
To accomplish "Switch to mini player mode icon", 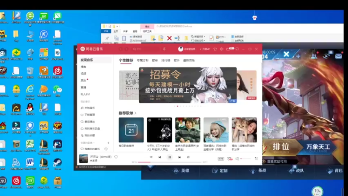I will pos(237,49).
